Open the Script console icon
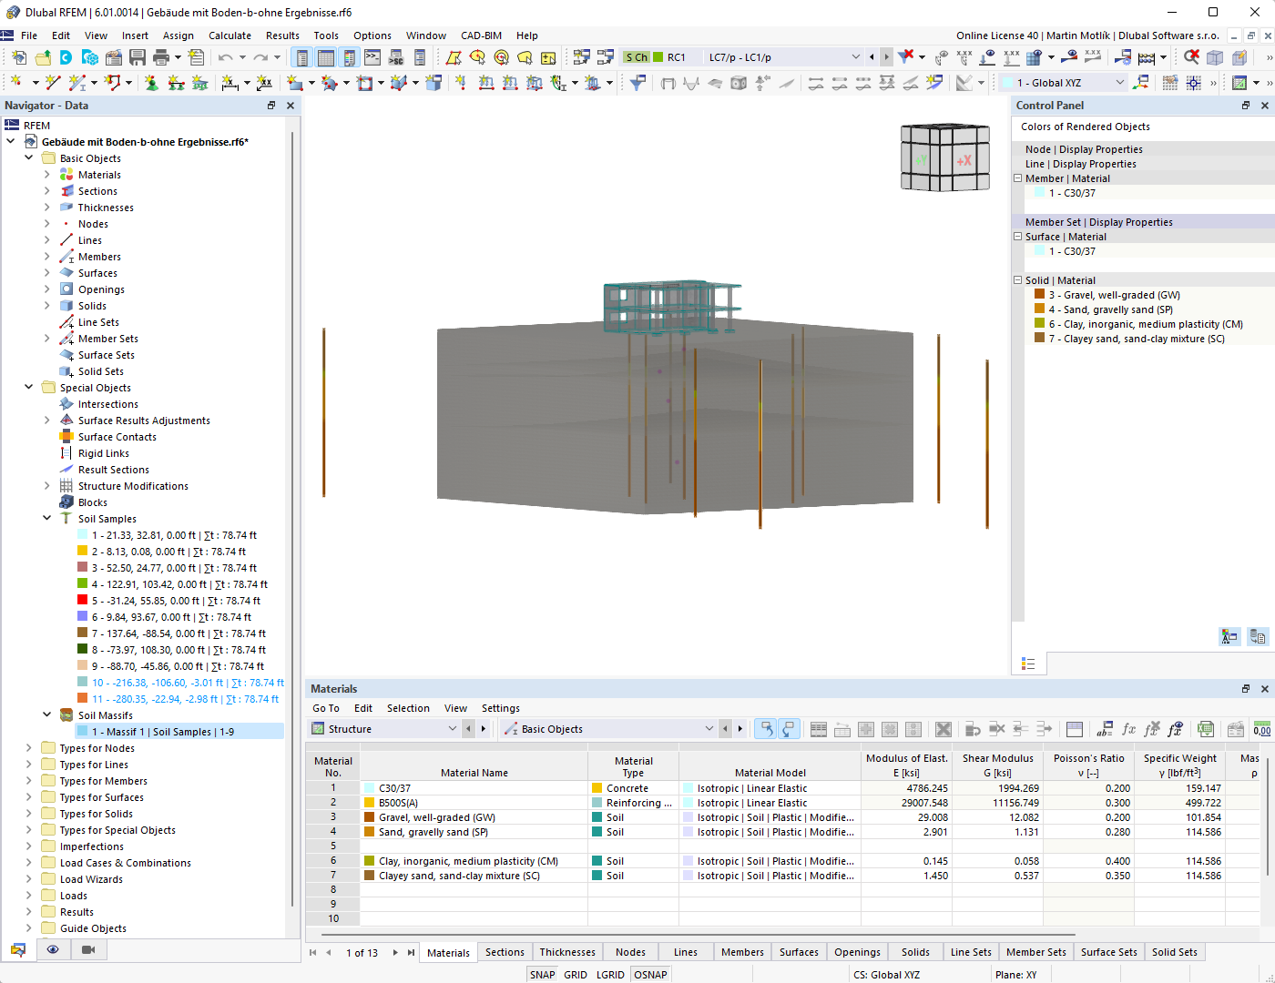This screenshot has height=983, width=1275. point(372,57)
